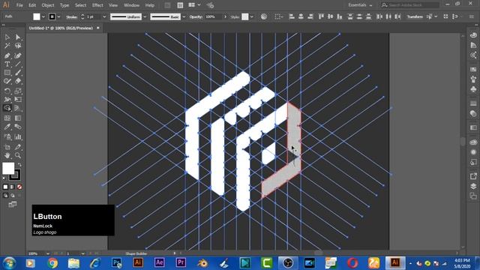Expand the Opacity options arrow
Image resolution: width=480 pixels, height=270 pixels.
[225, 16]
